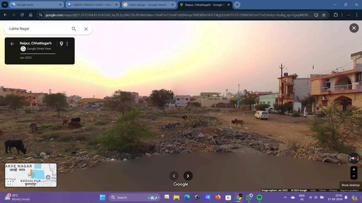Click the search magnifier icon in Maps
Viewport: 362px width, 203px height.
[74, 29]
